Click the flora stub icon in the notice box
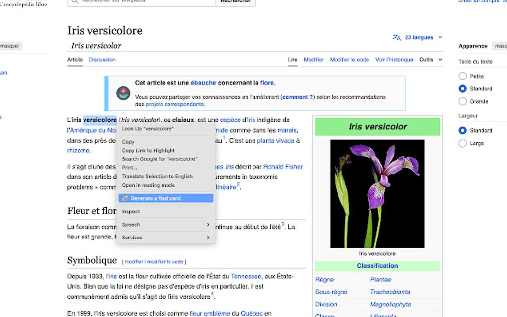 click(123, 93)
